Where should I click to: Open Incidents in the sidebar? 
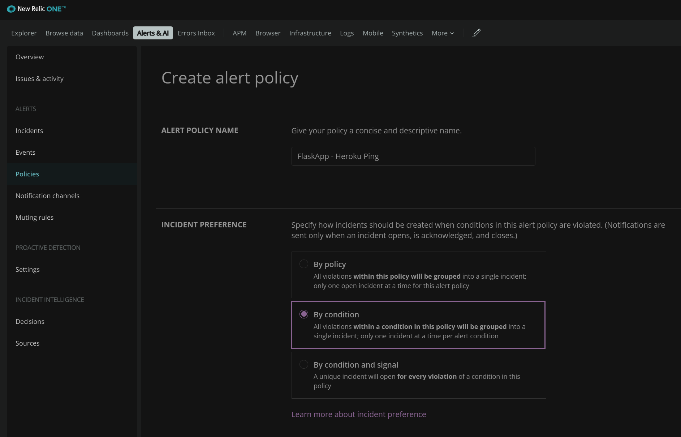pos(72,130)
